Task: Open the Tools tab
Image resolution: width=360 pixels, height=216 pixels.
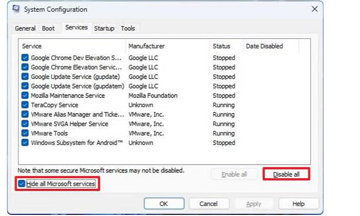Action: [128, 28]
